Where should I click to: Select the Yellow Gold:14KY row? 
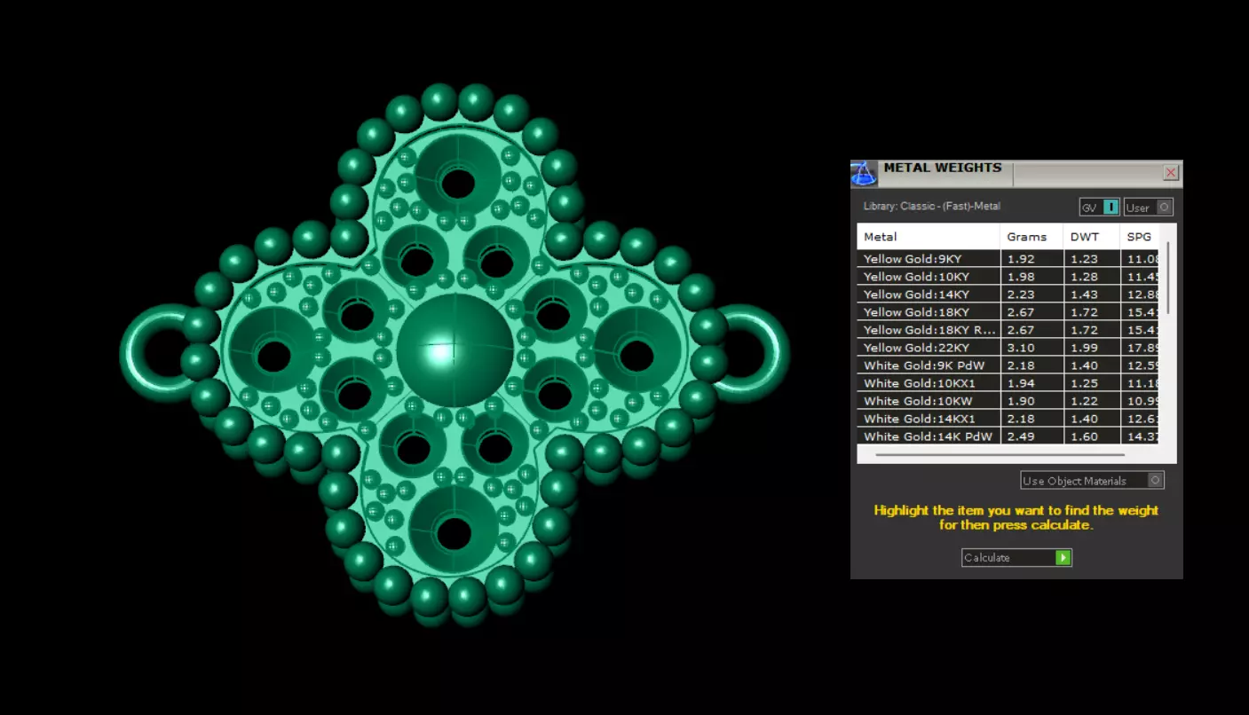tap(1008, 295)
